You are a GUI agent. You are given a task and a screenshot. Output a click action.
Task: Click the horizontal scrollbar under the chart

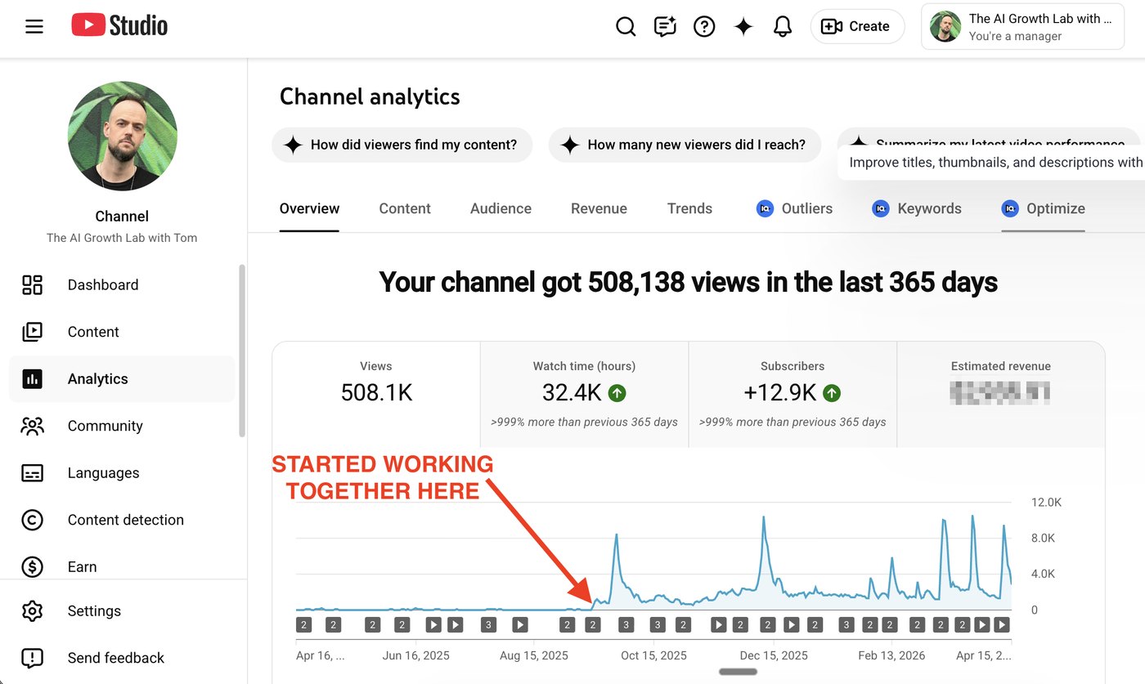coord(738,672)
